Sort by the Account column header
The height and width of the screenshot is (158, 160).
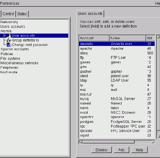pos(94,38)
